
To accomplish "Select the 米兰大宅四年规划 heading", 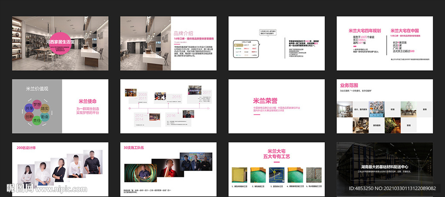I will pos(365,31).
